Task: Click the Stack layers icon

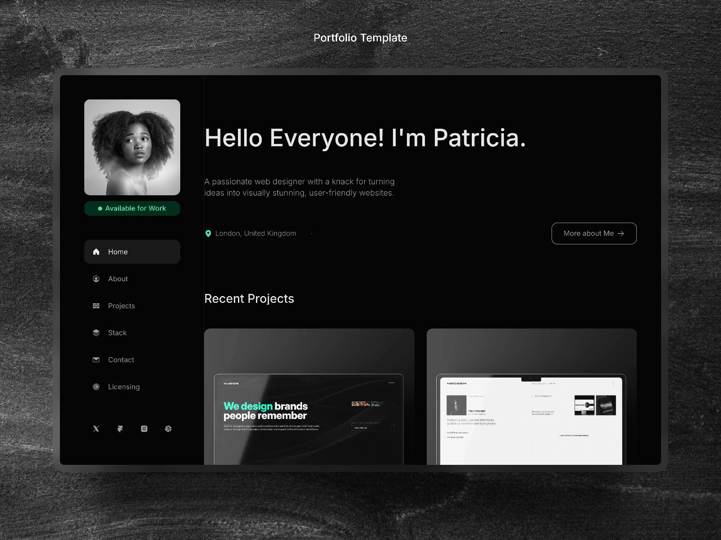Action: (96, 333)
